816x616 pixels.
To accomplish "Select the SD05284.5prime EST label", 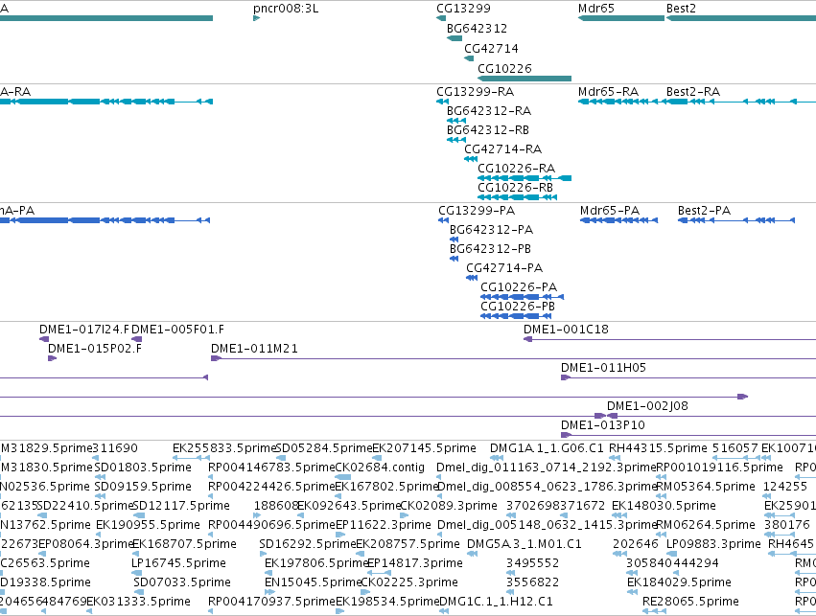I will 324,449.
